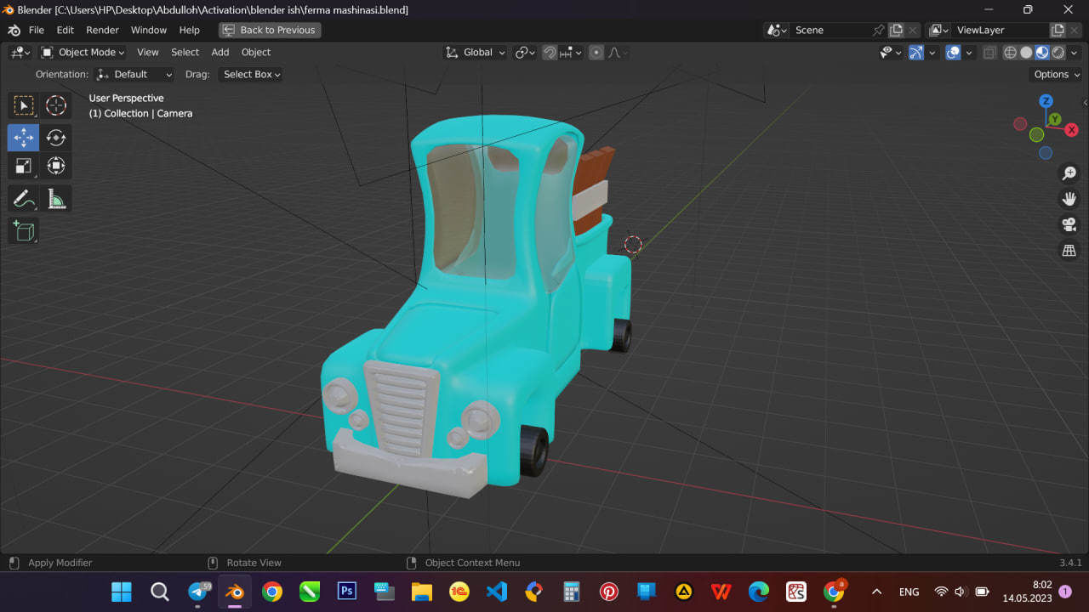Toggle the camera view icon in viewport sidebar
1089x612 pixels.
pos(1069,224)
